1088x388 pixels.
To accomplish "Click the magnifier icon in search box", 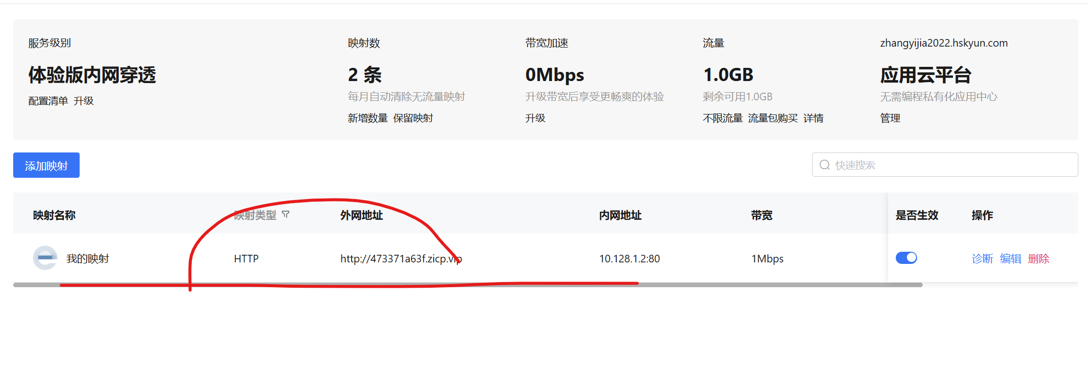I will [x=825, y=165].
